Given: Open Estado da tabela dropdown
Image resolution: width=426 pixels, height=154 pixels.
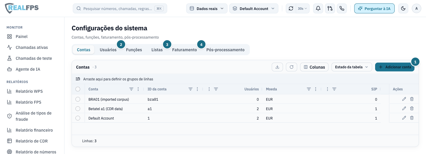Looking at the screenshot, I should [351, 67].
